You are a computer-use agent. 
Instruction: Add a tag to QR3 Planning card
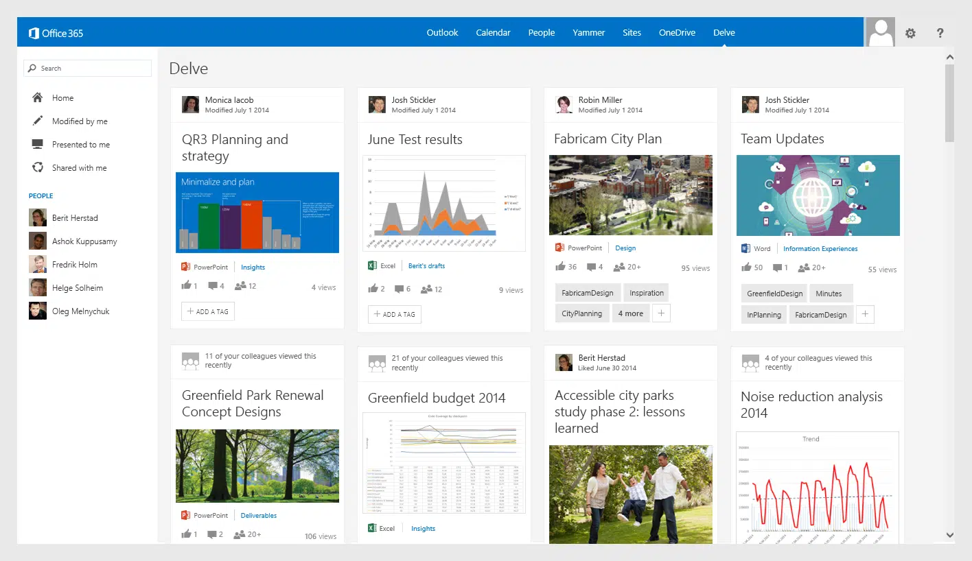click(208, 311)
